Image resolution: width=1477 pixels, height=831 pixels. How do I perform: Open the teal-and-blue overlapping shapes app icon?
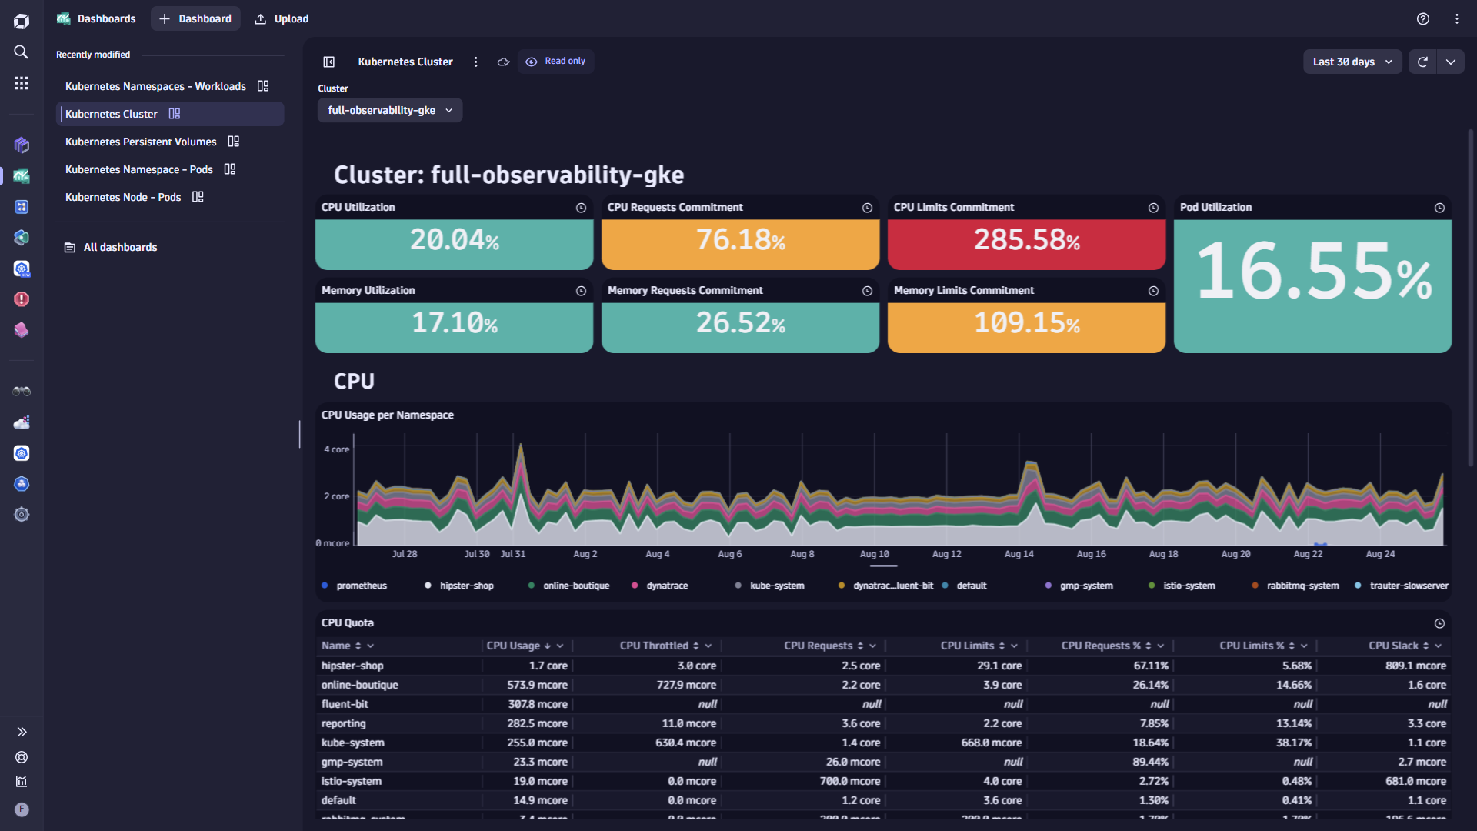22,238
